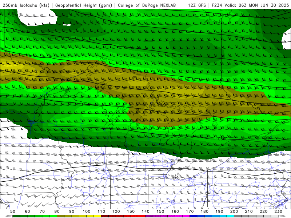Screen dimensions: 291x218
Task: Click the 140 value on the color scale
Action: [x=145, y=211]
